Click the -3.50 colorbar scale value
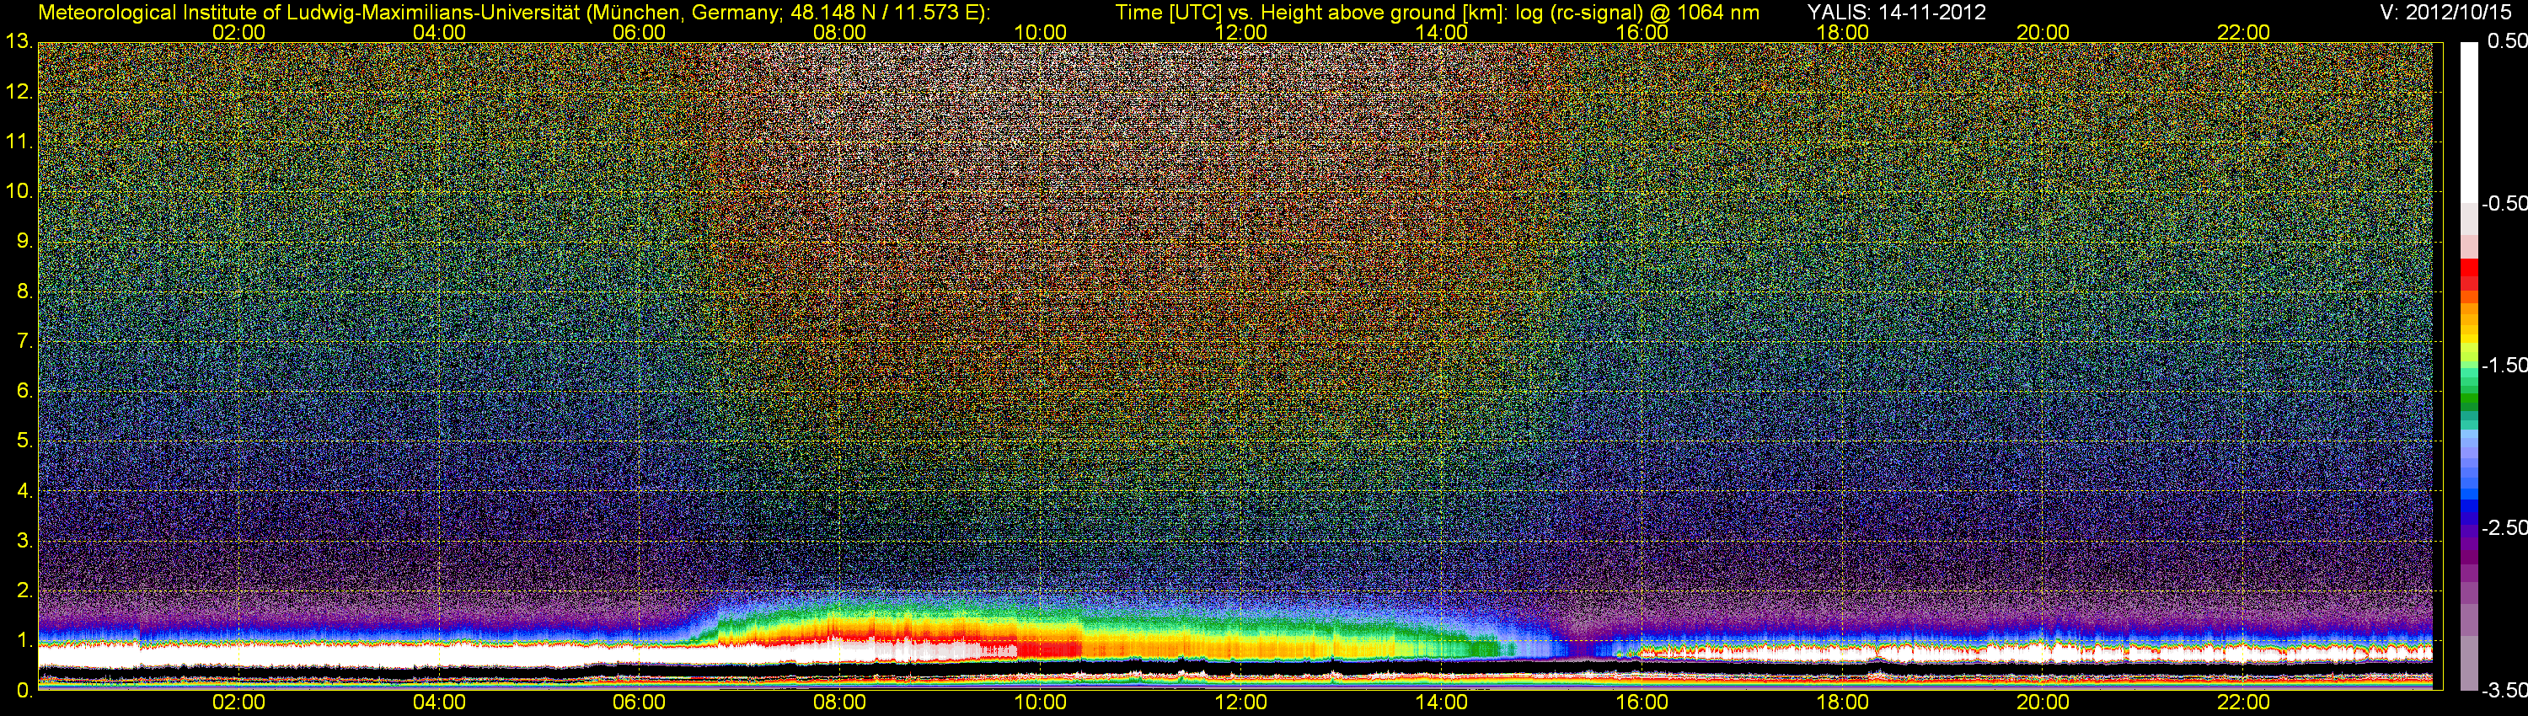This screenshot has width=2528, height=716. [2504, 691]
